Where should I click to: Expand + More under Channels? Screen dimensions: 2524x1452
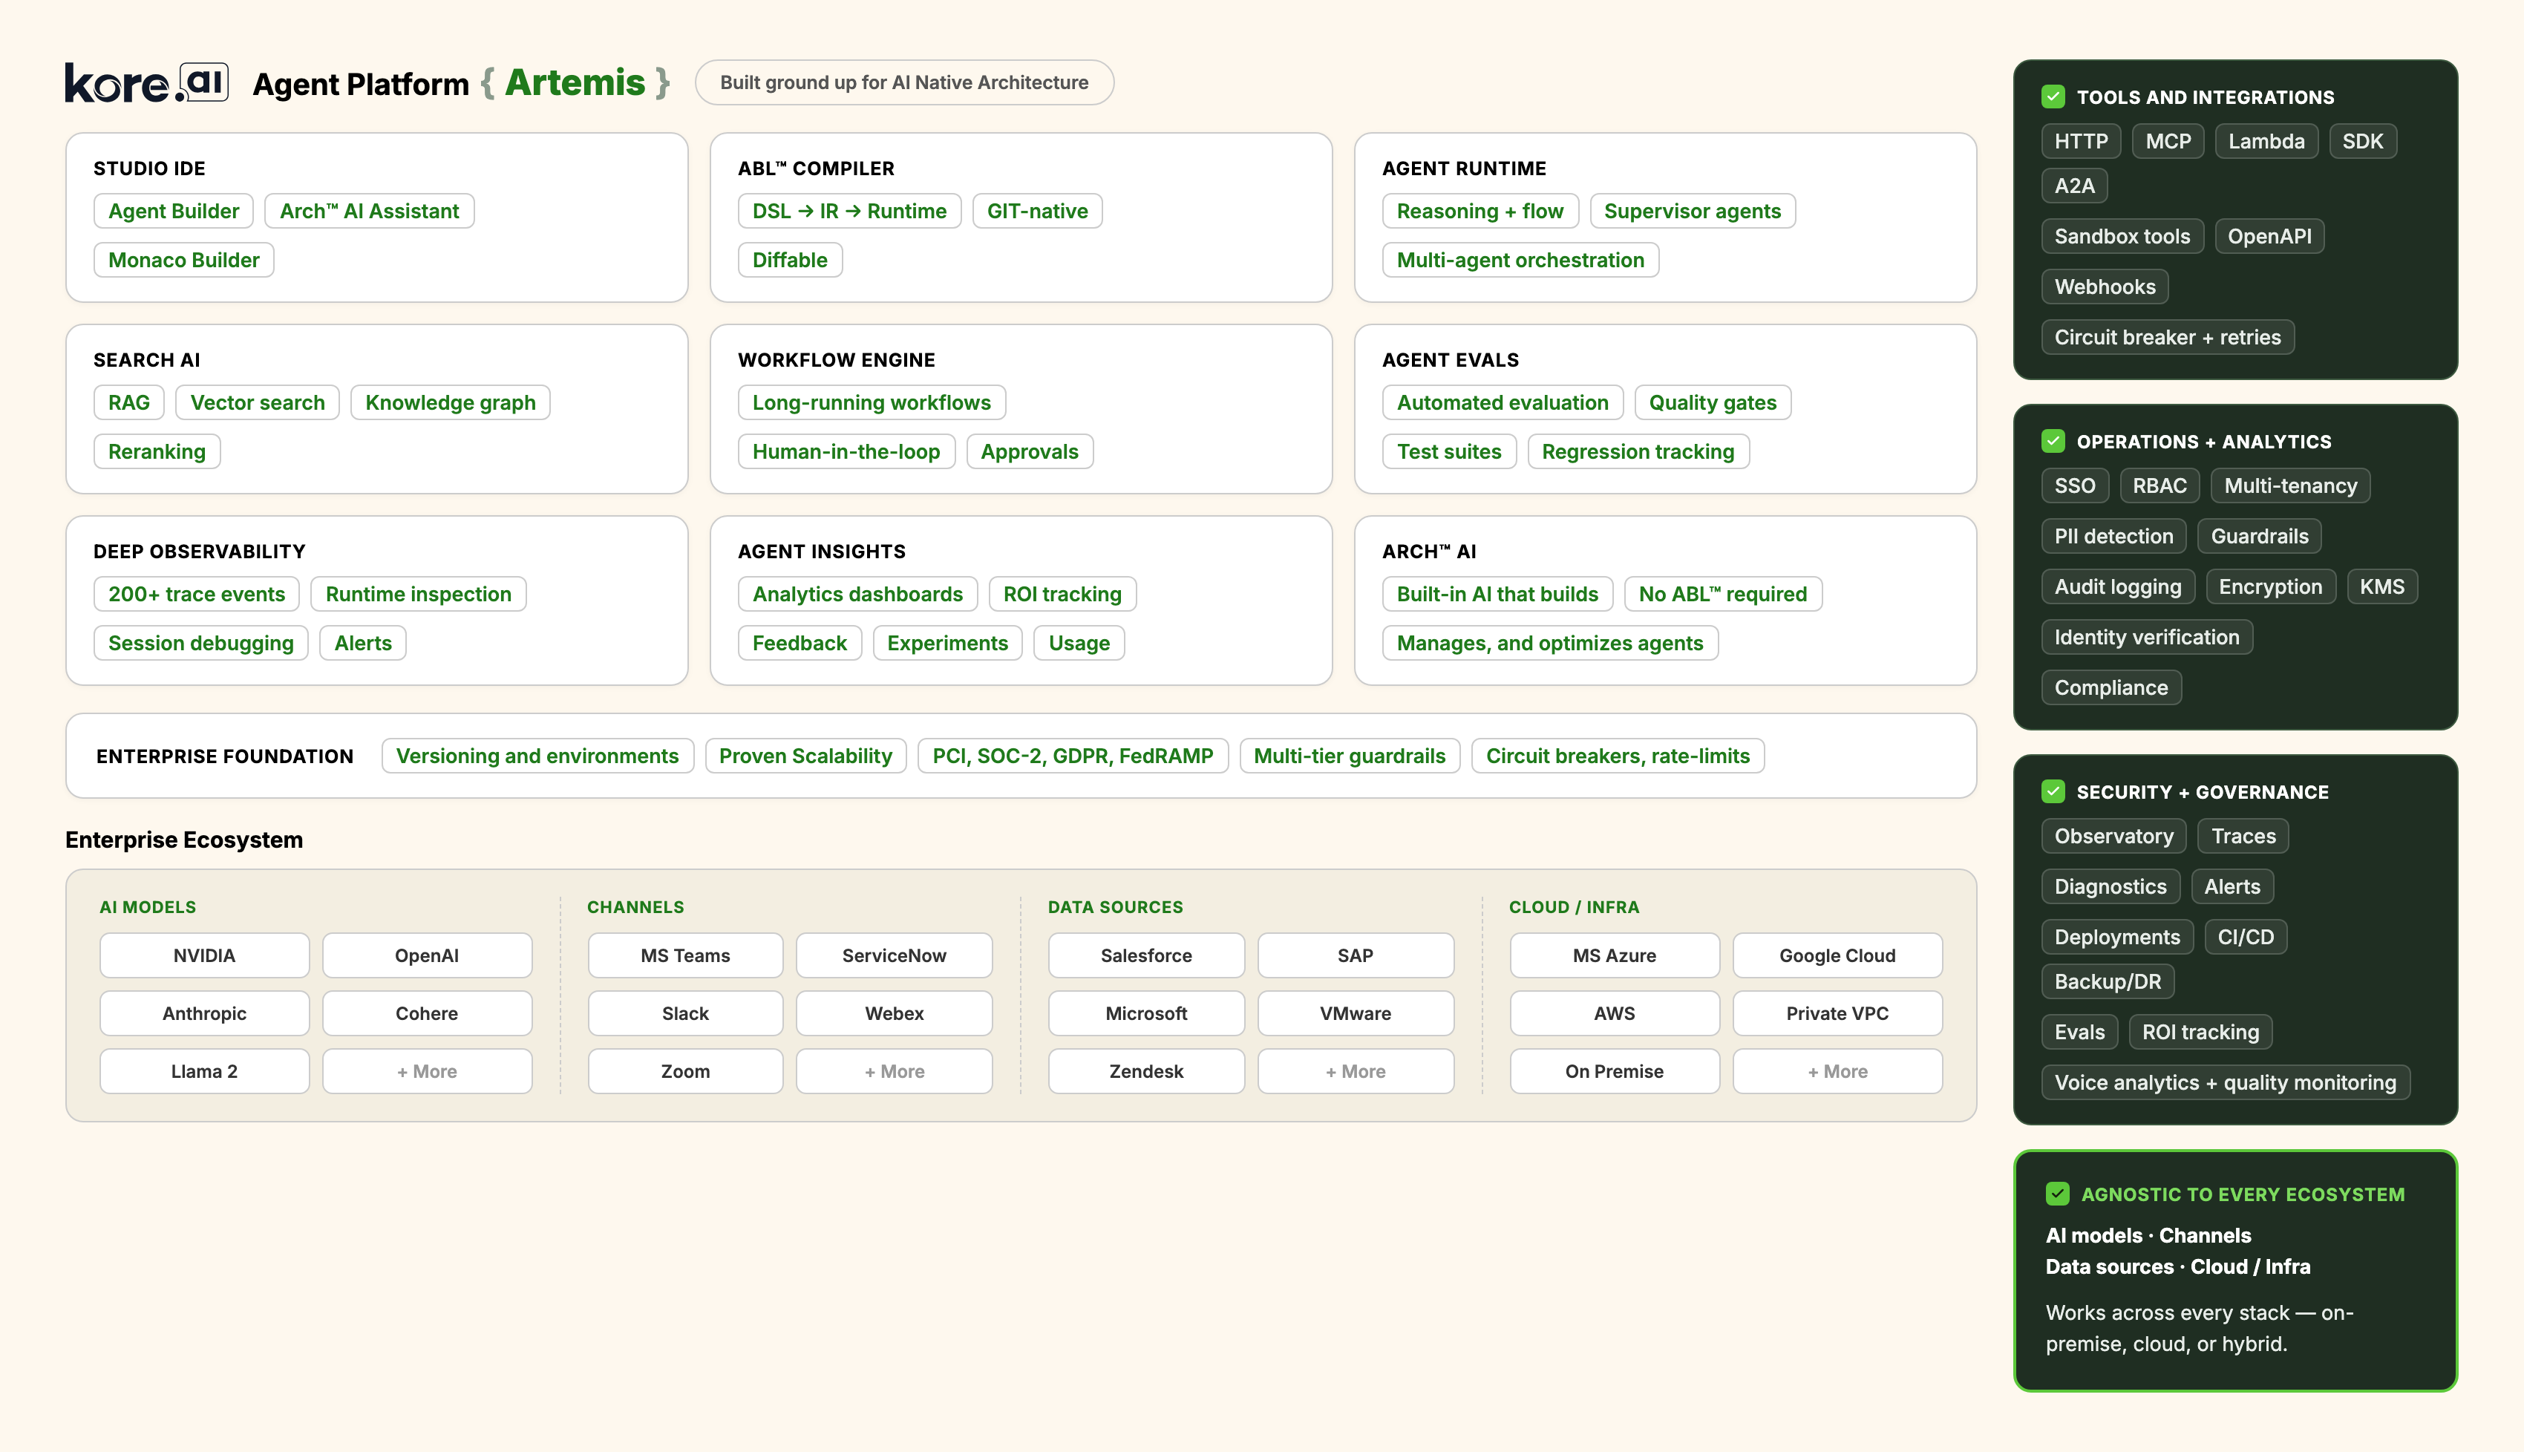pyautogui.click(x=895, y=1071)
